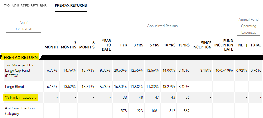Click the Year To Date column header
The image size is (263, 118).
[x=106, y=45]
